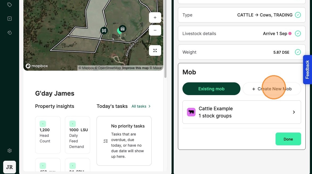Click the Armidale Rd map label
Image resolution: width=312 pixels, height=174 pixels.
click(x=131, y=48)
